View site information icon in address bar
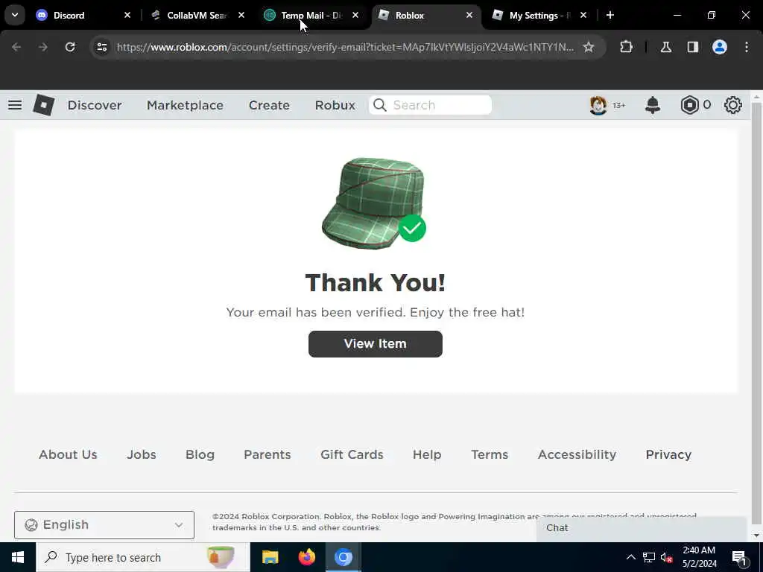 [101, 47]
